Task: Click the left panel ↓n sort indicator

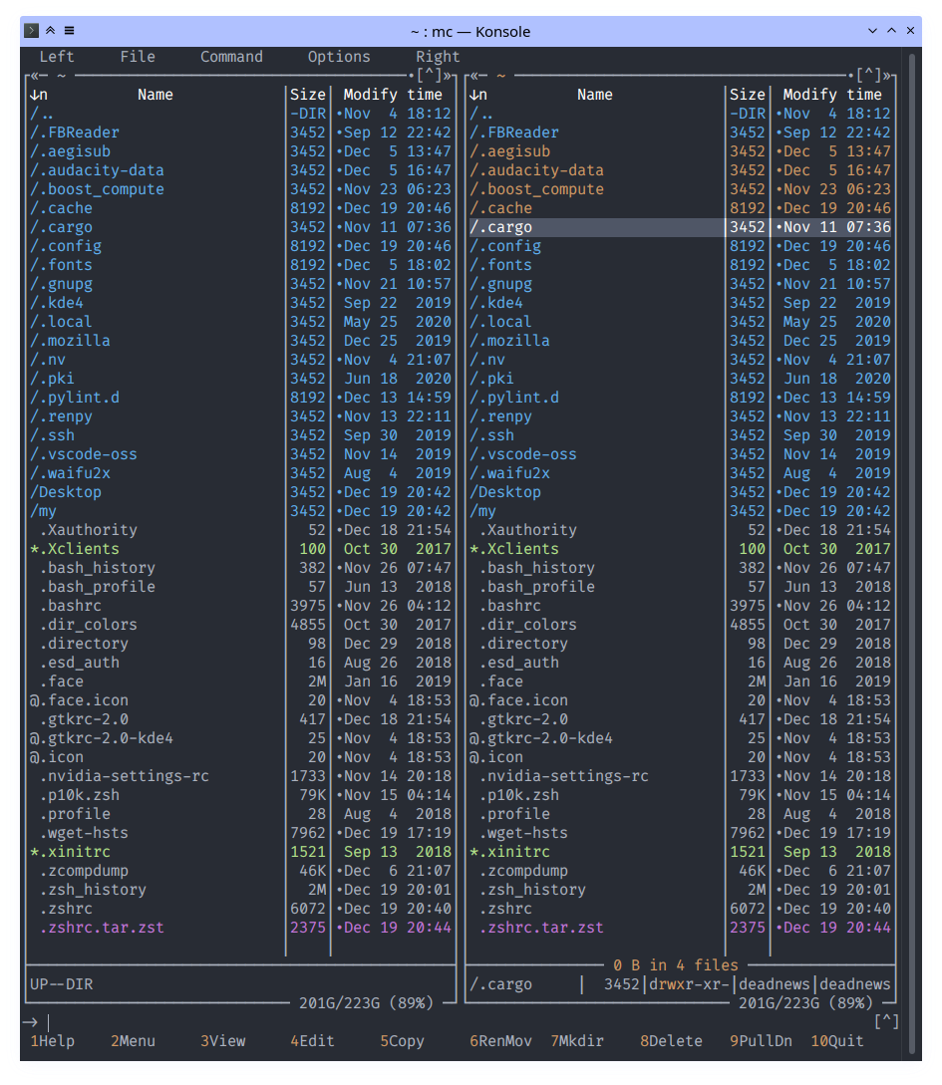Action: tap(39, 95)
